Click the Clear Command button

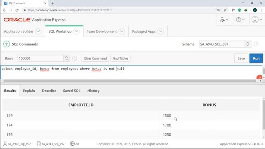(95, 58)
